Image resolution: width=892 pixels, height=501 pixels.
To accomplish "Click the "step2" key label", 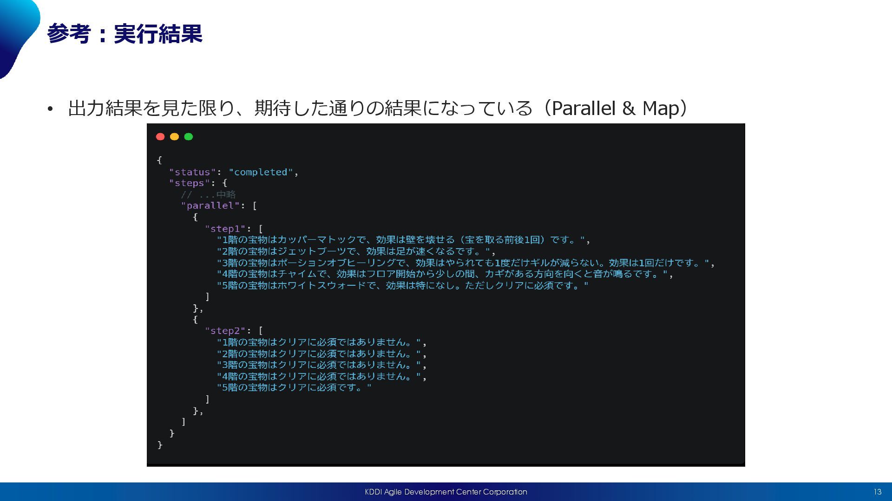I will tap(225, 331).
